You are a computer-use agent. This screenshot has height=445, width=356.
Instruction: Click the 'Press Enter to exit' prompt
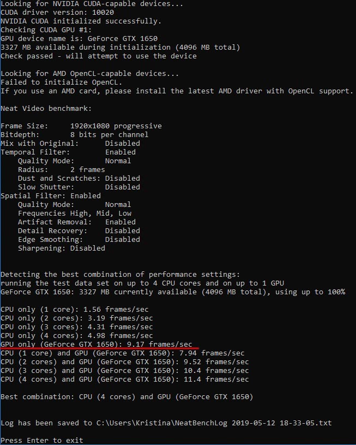(x=42, y=440)
